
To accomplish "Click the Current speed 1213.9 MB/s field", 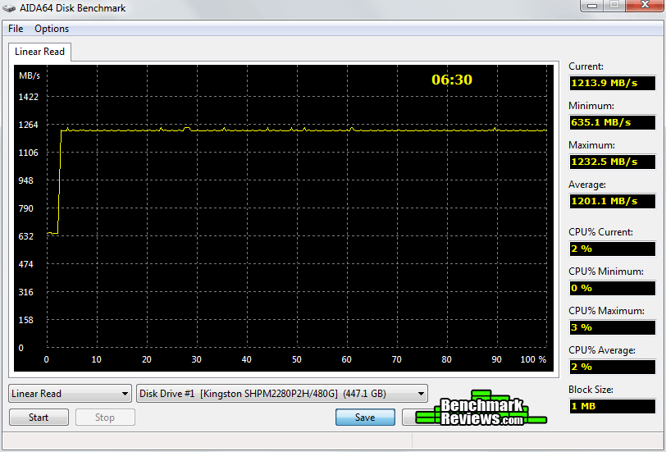I will [x=613, y=83].
